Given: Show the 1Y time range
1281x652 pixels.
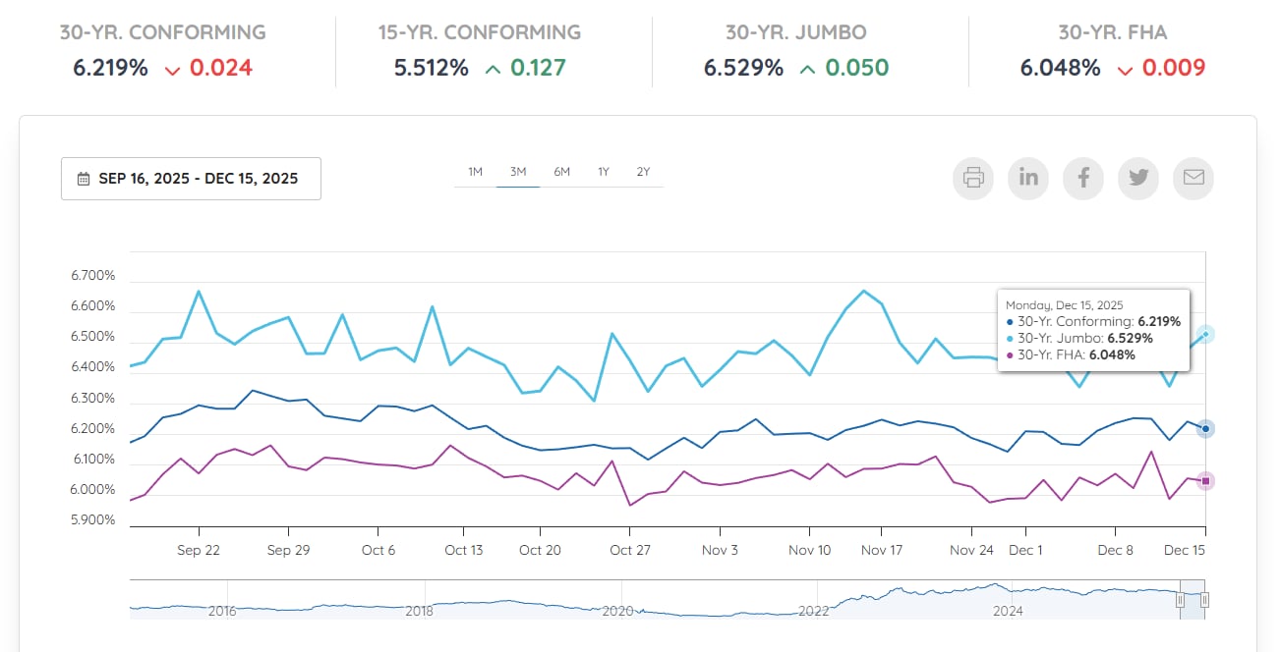Looking at the screenshot, I should tap(604, 172).
